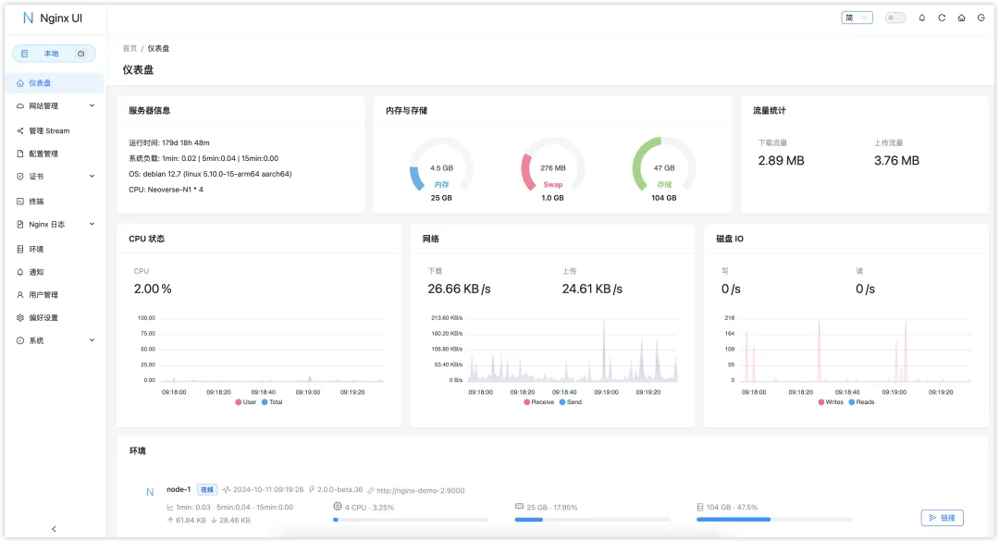Click the node-1 memory usage progress bar
The height and width of the screenshot is (542, 999).
pyautogui.click(x=593, y=520)
